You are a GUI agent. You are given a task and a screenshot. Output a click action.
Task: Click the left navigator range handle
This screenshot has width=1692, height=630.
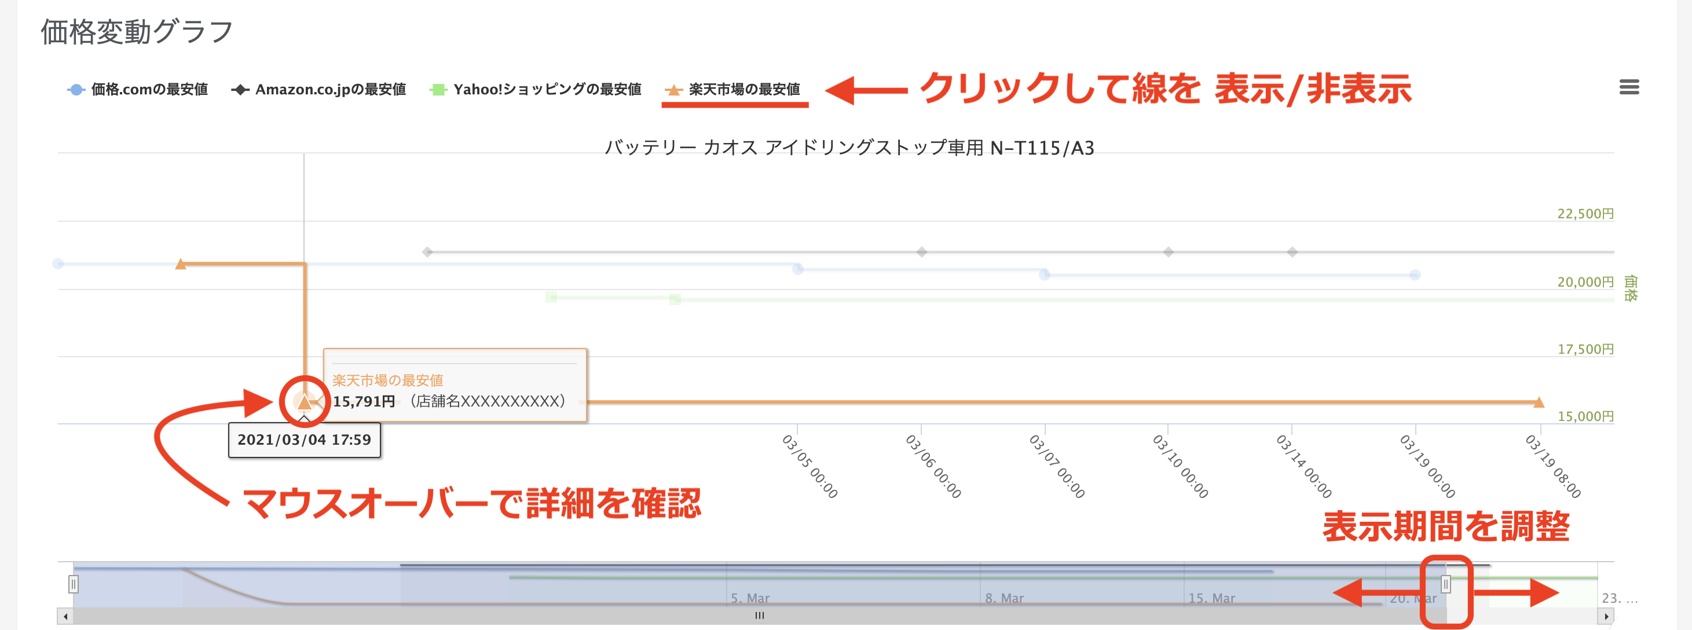pyautogui.click(x=74, y=583)
